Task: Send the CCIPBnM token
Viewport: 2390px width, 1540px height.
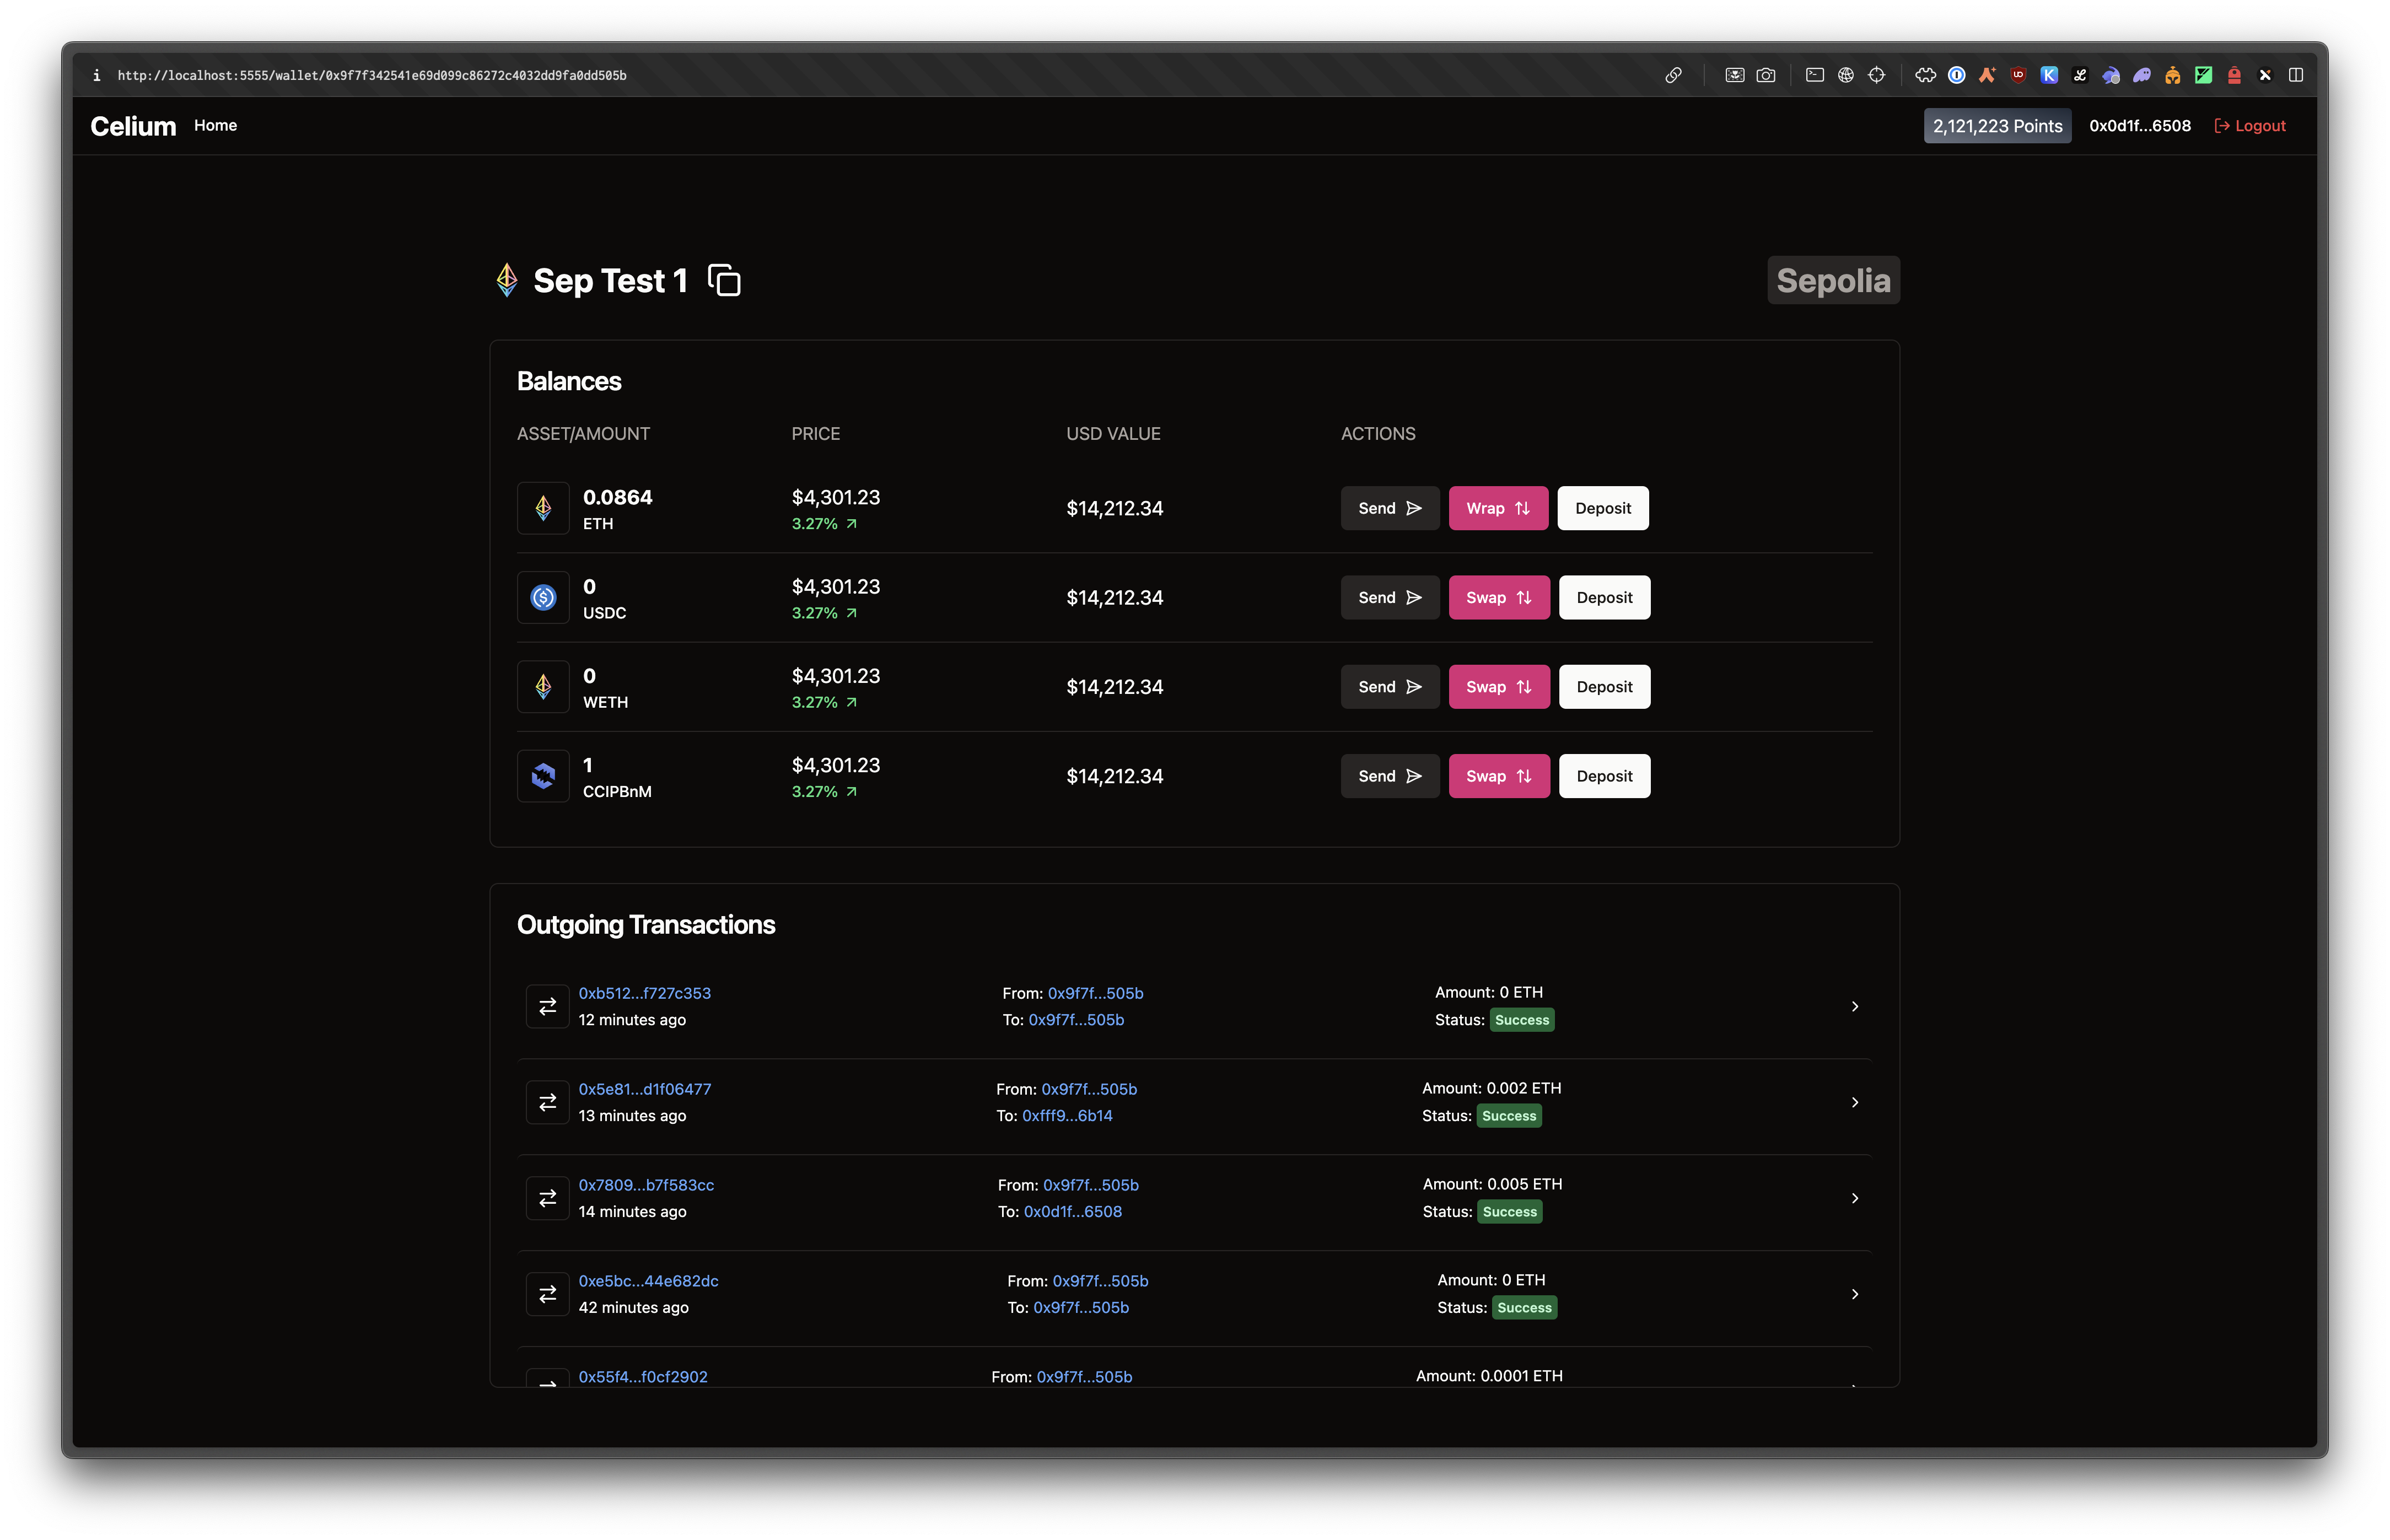Action: click(1389, 776)
